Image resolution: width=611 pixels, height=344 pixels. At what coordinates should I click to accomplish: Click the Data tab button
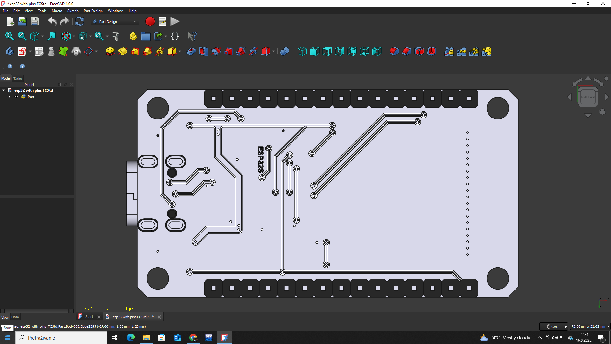[x=15, y=317]
